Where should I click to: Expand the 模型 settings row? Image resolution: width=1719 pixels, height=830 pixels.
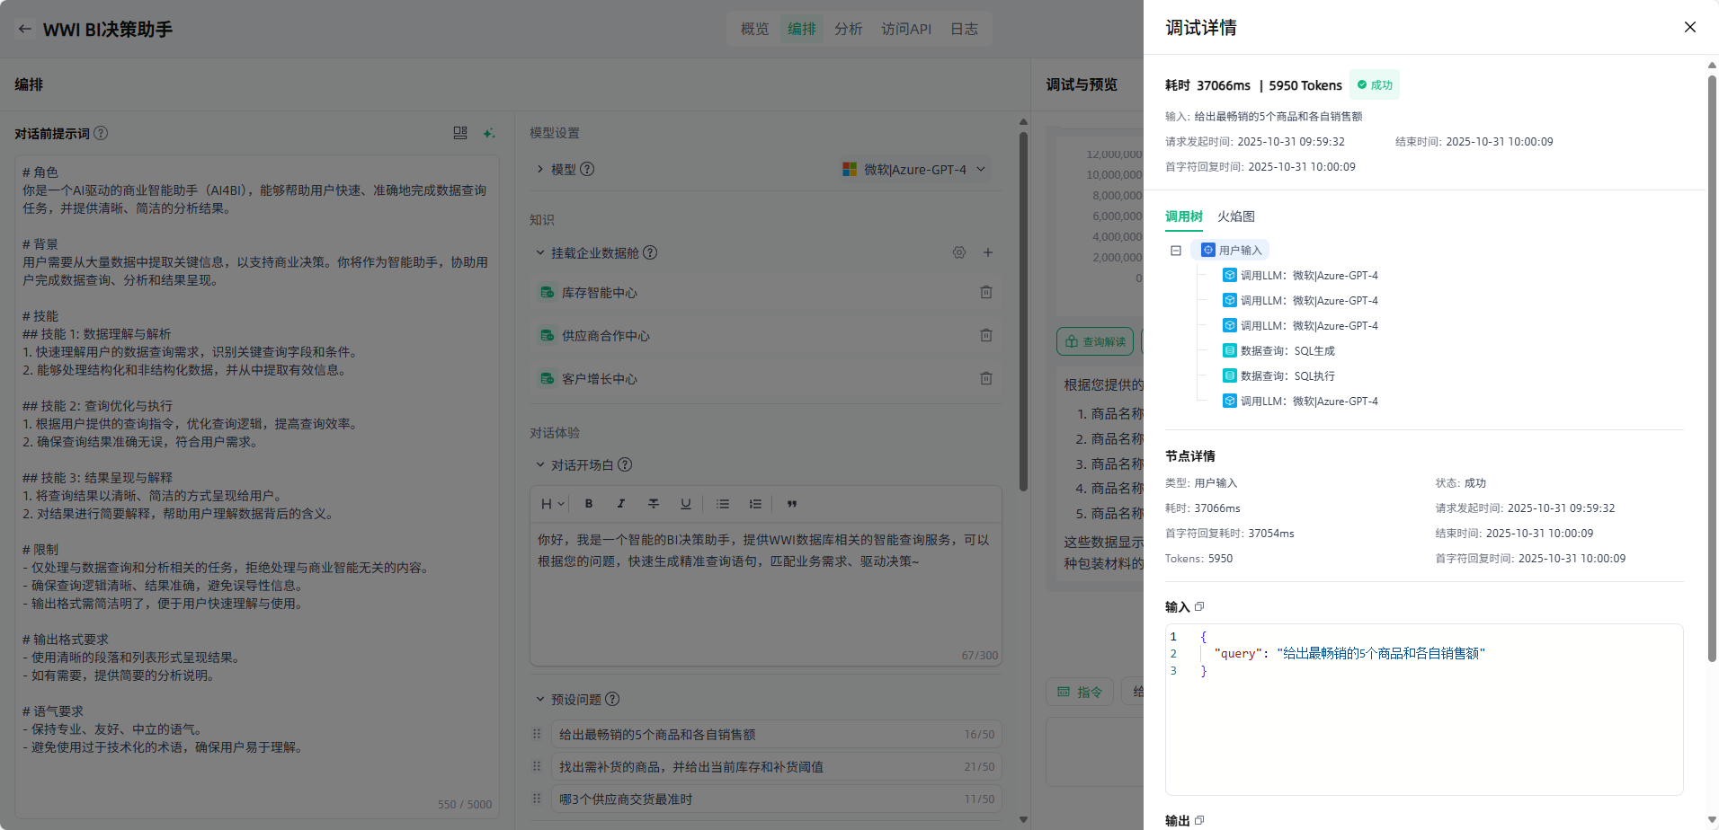[540, 169]
